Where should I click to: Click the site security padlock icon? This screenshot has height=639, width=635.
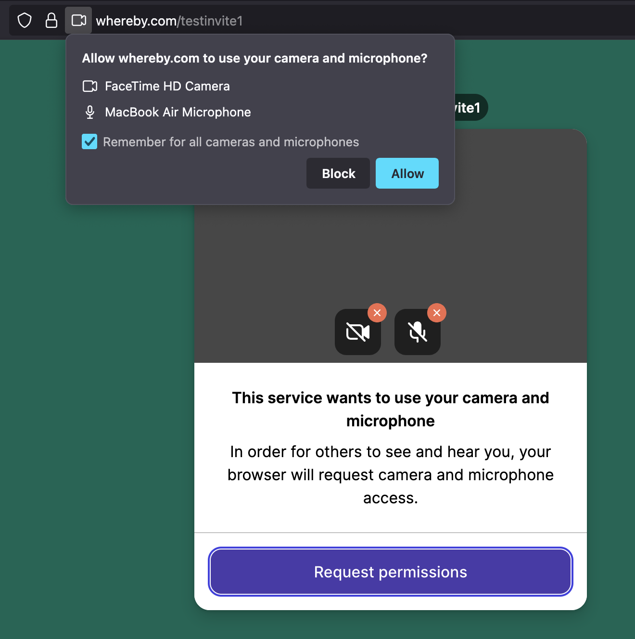51,21
